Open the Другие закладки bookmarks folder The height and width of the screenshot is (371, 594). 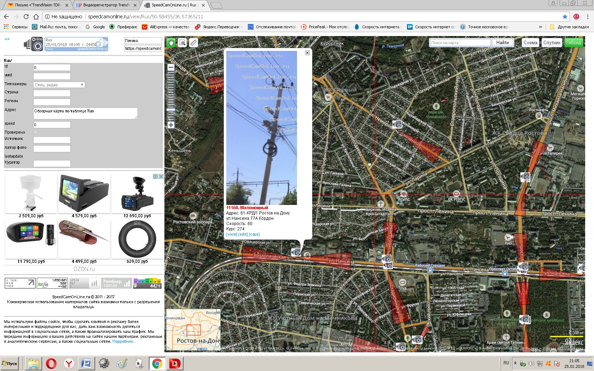[570, 27]
